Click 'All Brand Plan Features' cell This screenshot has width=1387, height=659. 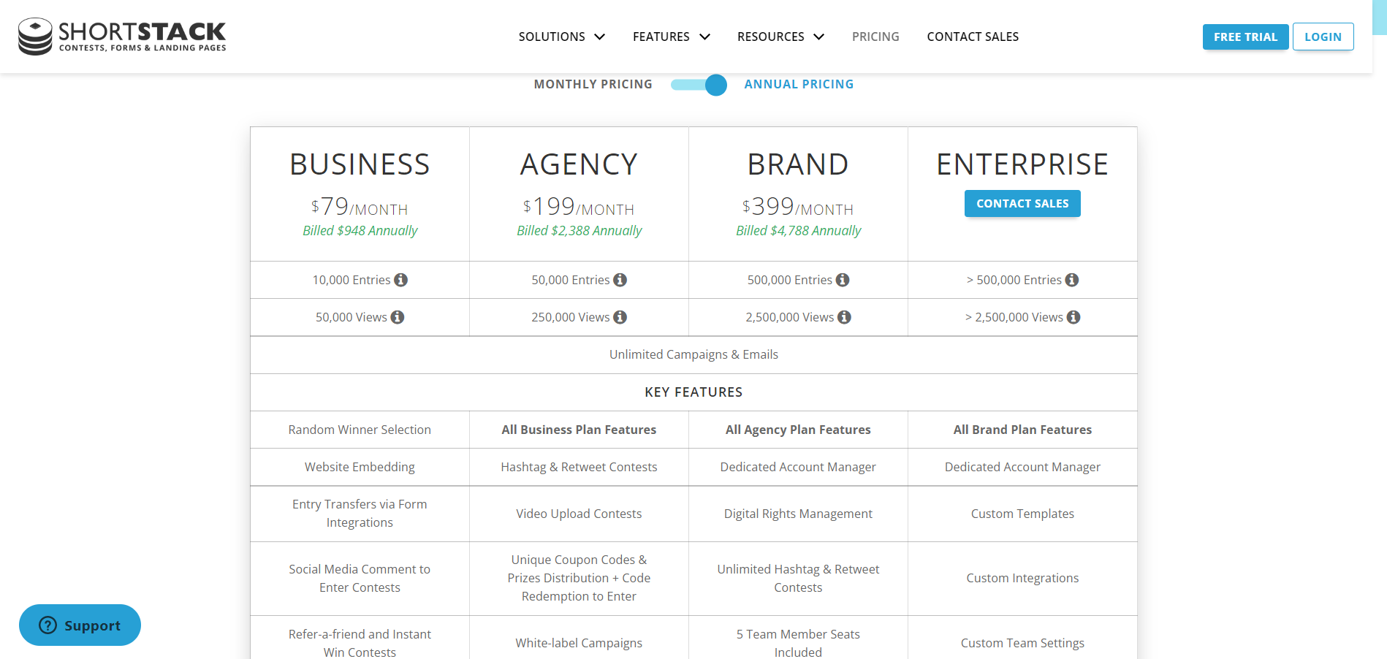pyautogui.click(x=1022, y=430)
